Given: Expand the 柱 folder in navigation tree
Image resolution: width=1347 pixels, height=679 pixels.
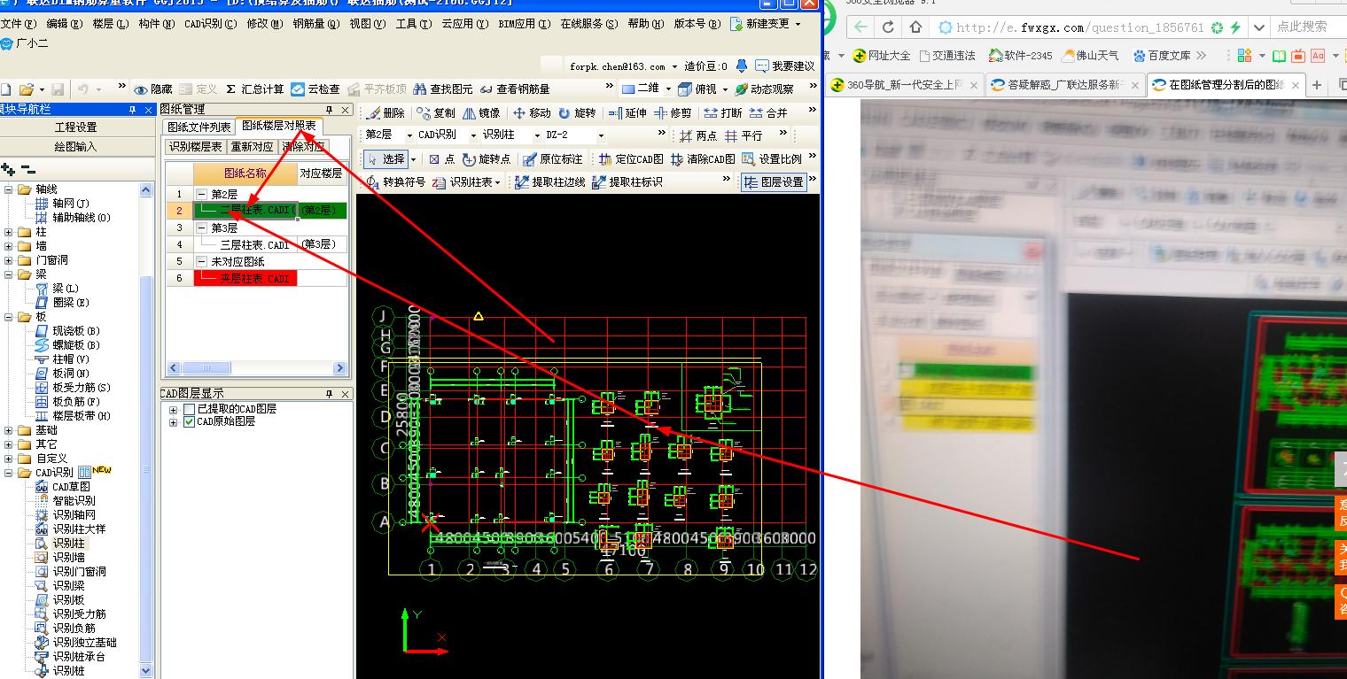Looking at the screenshot, I should tap(8, 232).
